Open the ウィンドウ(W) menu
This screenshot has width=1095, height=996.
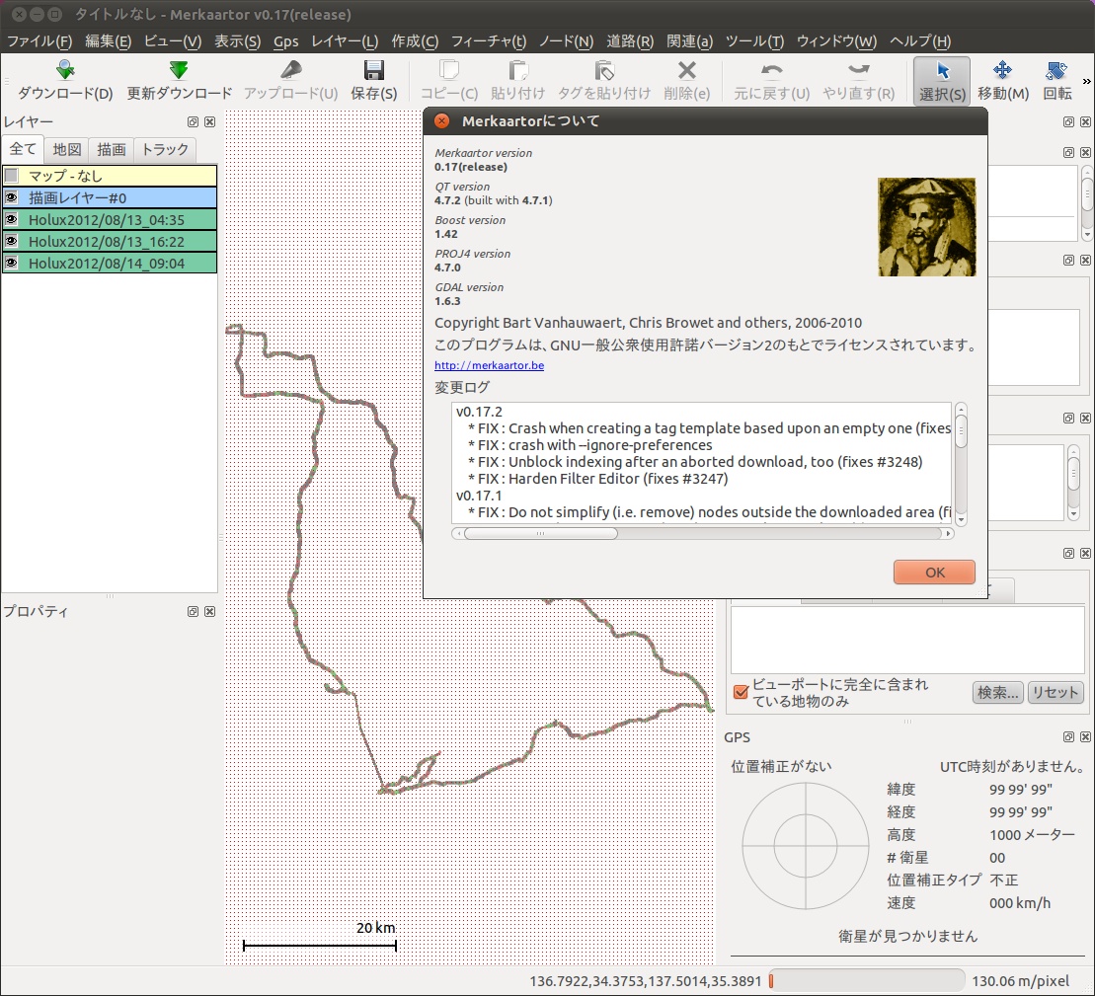(836, 41)
